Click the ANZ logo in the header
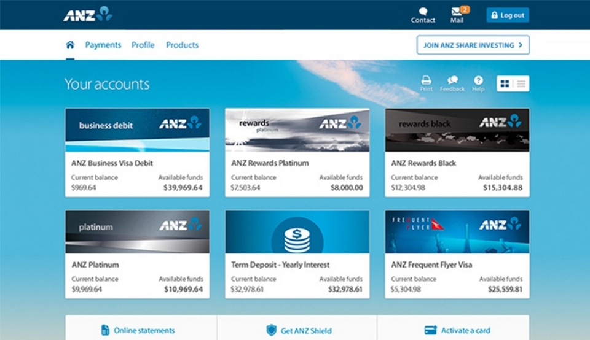The image size is (590, 340). 88,15
